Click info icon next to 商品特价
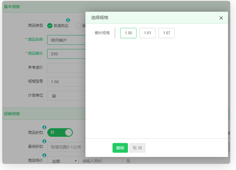 pyautogui.click(x=44, y=155)
